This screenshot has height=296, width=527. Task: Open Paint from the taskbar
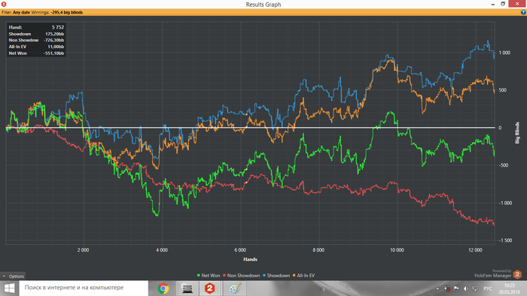pos(234,288)
